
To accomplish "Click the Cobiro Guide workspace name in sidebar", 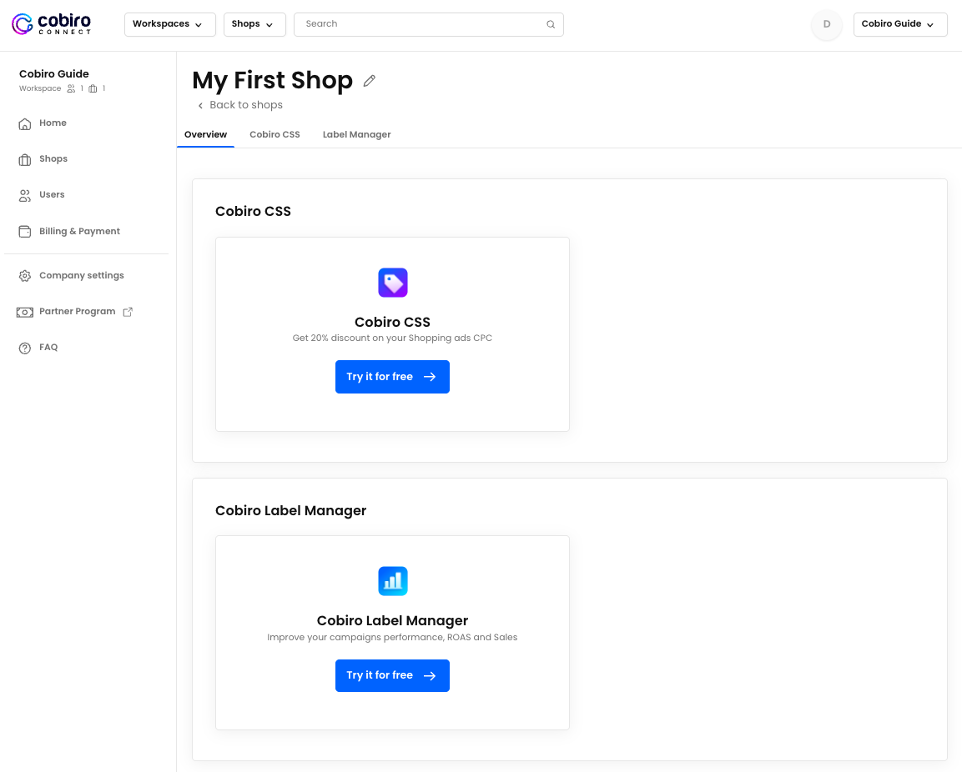I will [x=54, y=73].
